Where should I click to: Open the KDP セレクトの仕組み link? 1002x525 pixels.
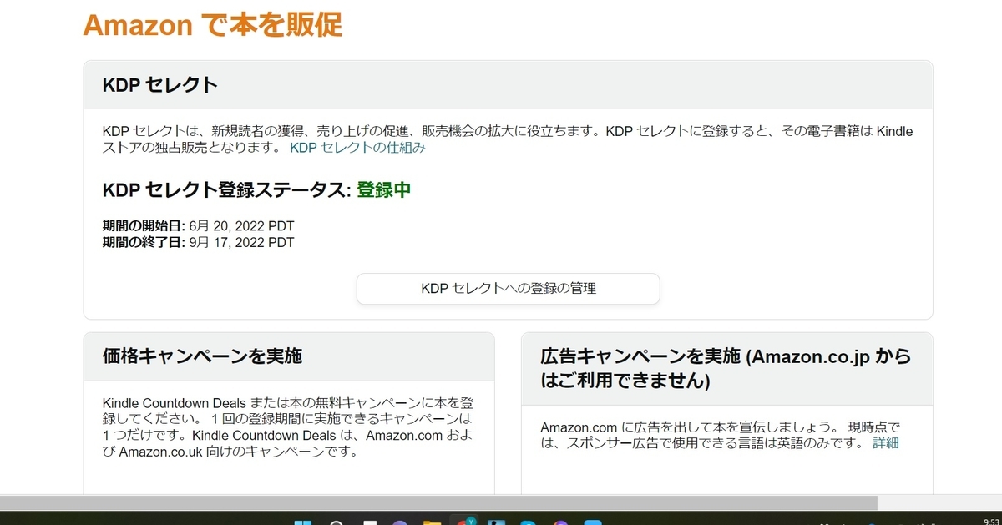pos(357,148)
